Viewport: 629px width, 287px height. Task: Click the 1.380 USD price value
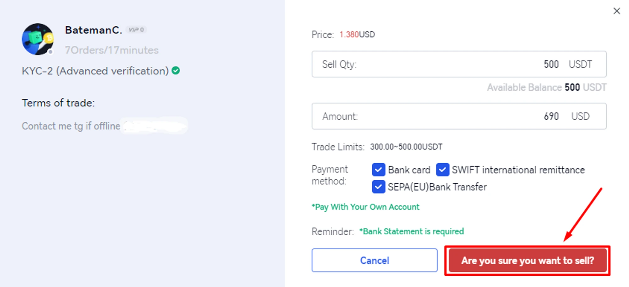coord(357,35)
